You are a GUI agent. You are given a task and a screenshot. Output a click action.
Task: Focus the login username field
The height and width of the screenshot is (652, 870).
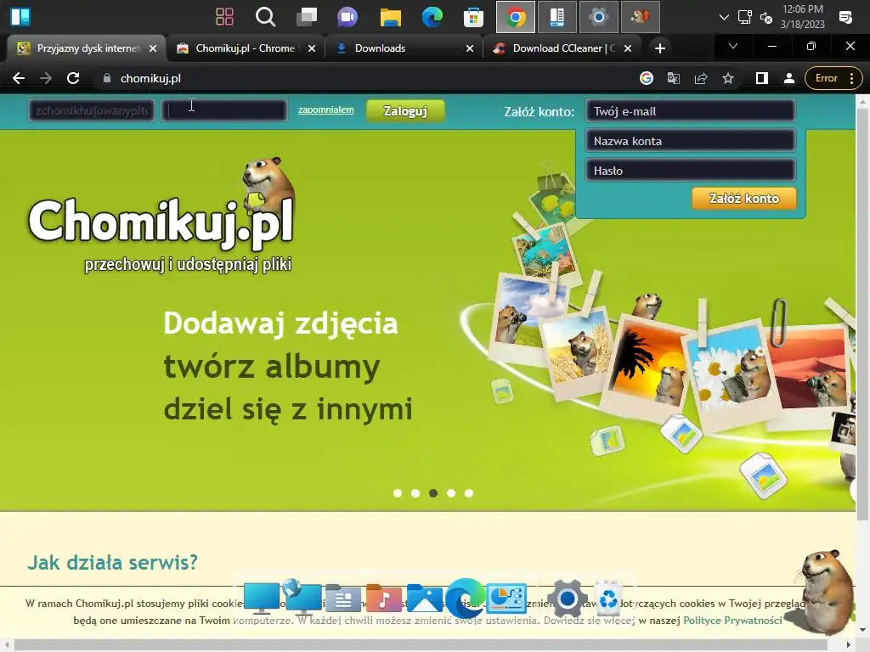coord(92,110)
